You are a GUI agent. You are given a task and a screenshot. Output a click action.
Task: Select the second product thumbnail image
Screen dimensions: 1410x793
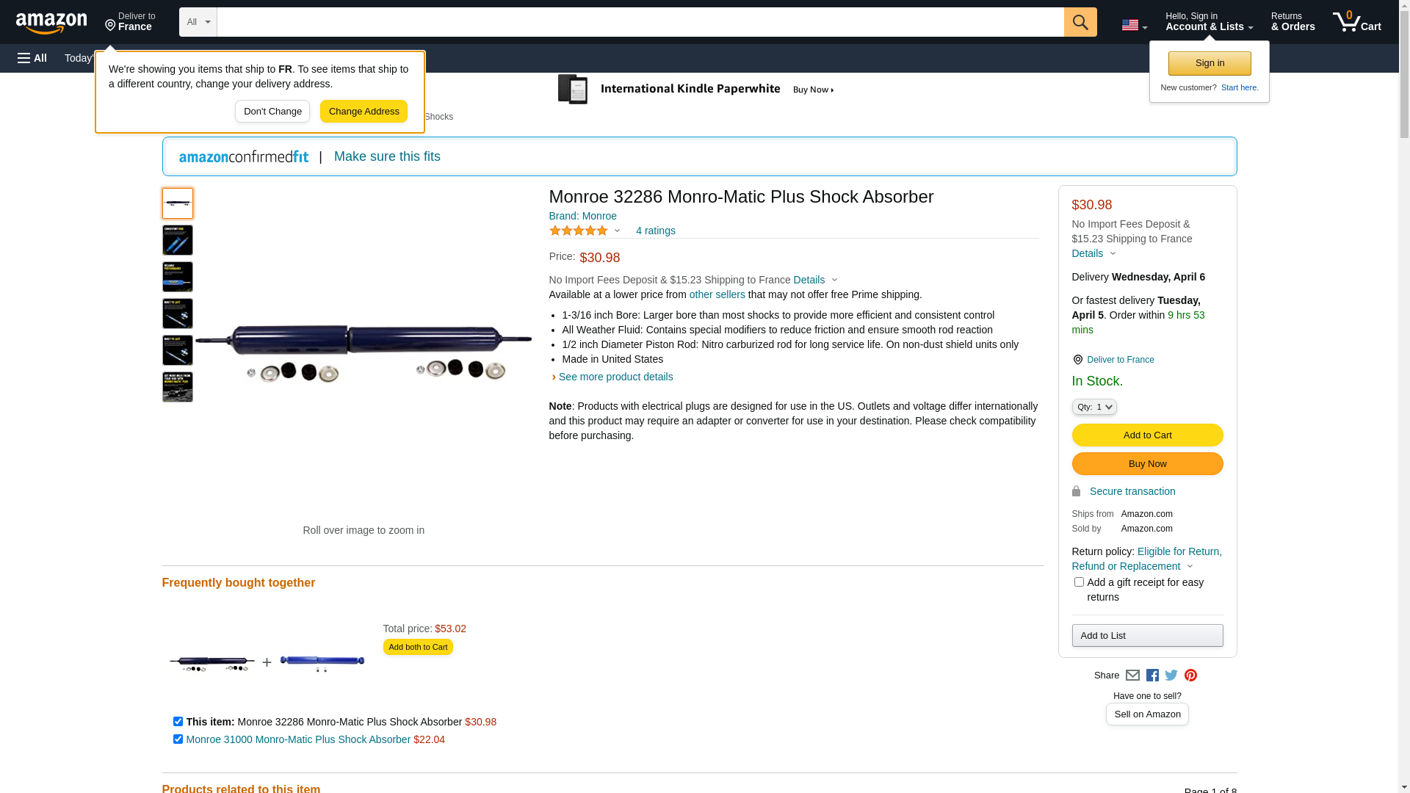[178, 240]
